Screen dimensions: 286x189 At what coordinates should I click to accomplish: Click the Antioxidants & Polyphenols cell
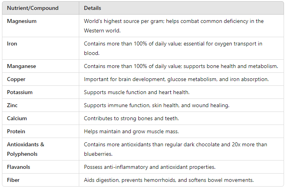click(x=26, y=149)
